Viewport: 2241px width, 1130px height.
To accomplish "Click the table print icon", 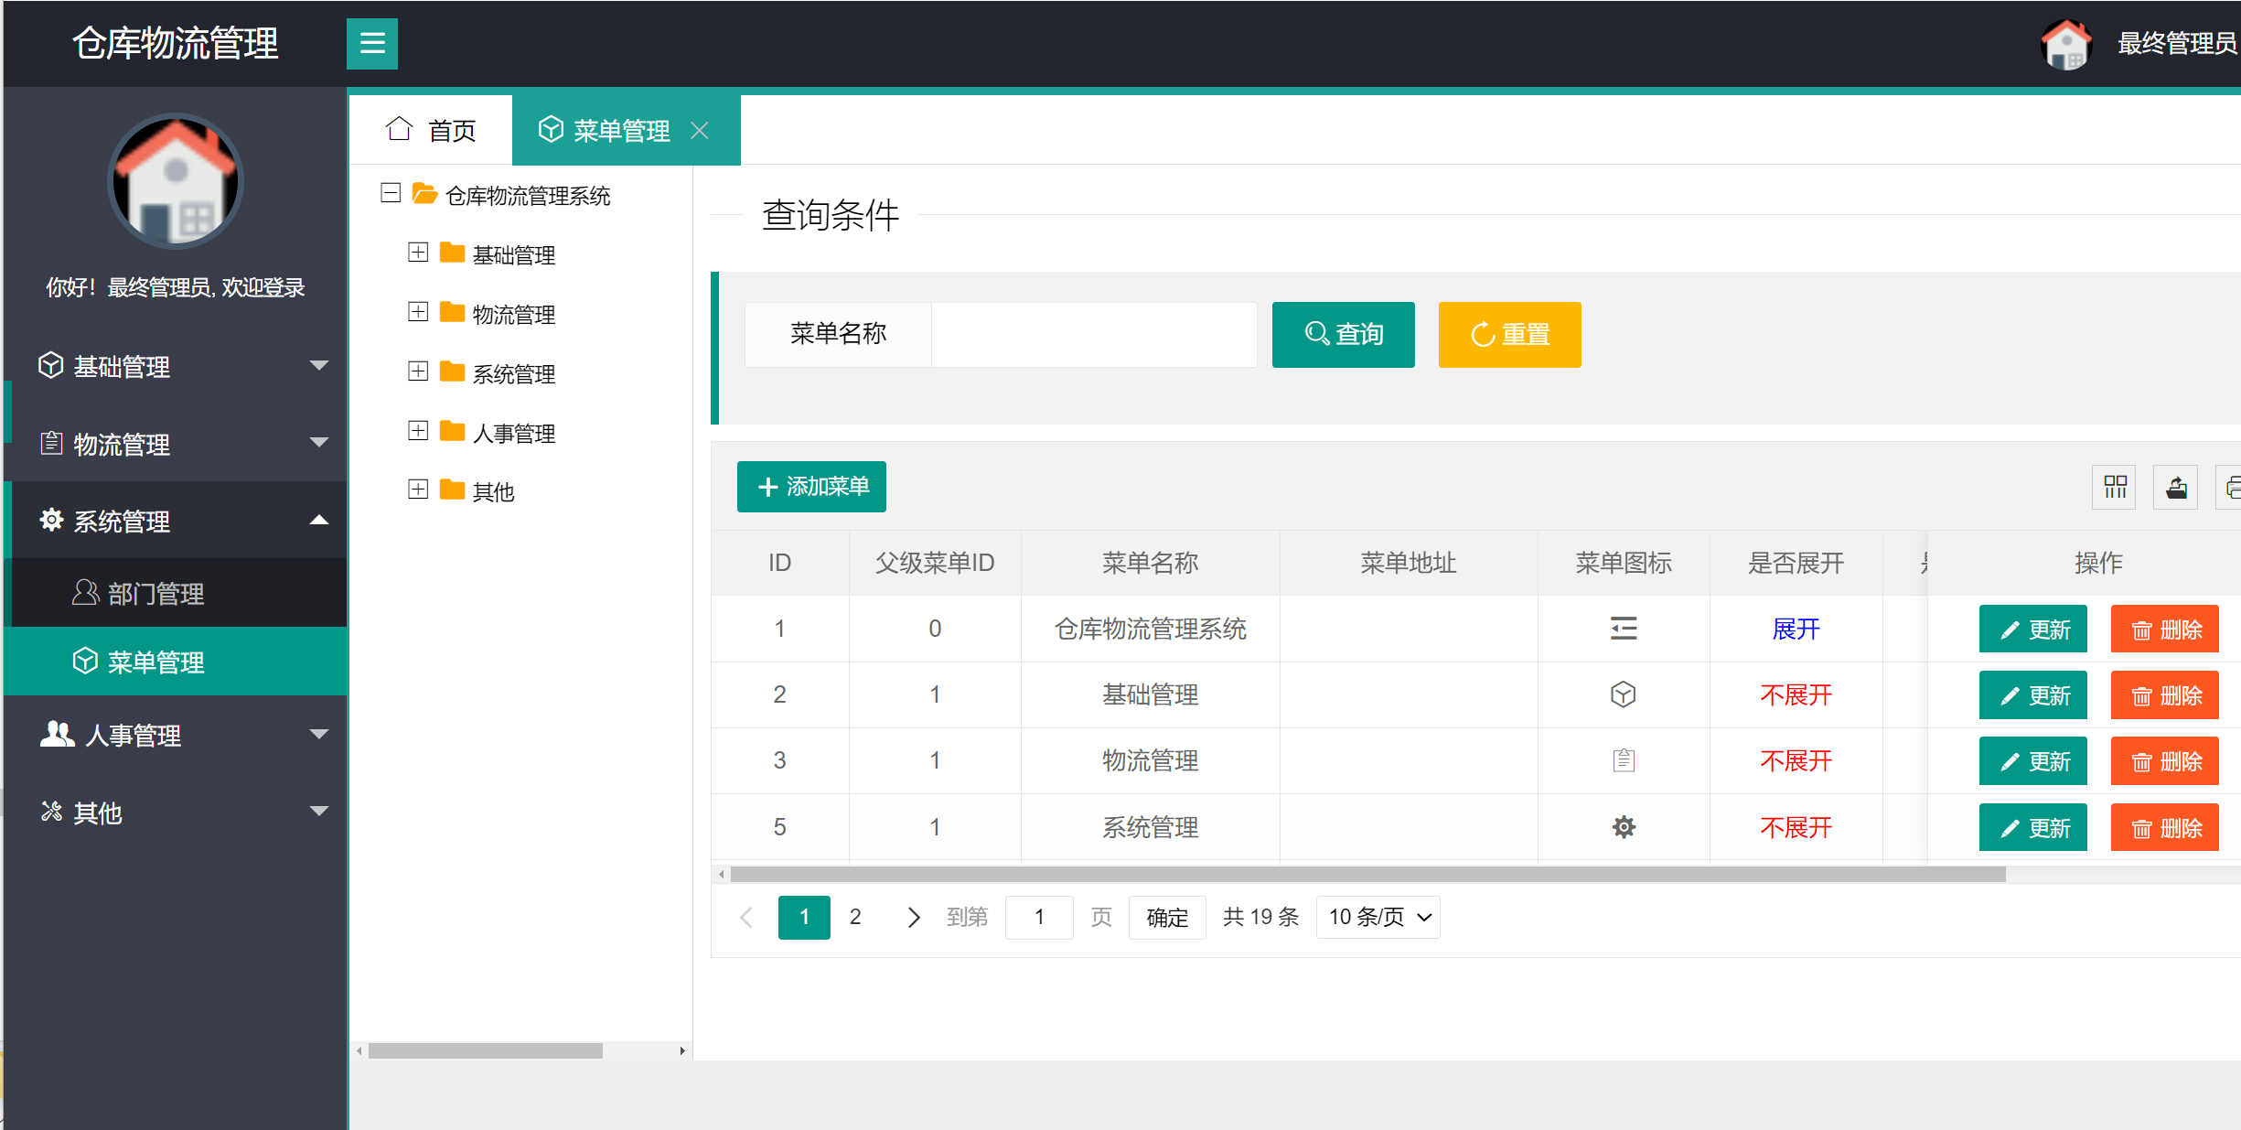I will (x=2230, y=487).
